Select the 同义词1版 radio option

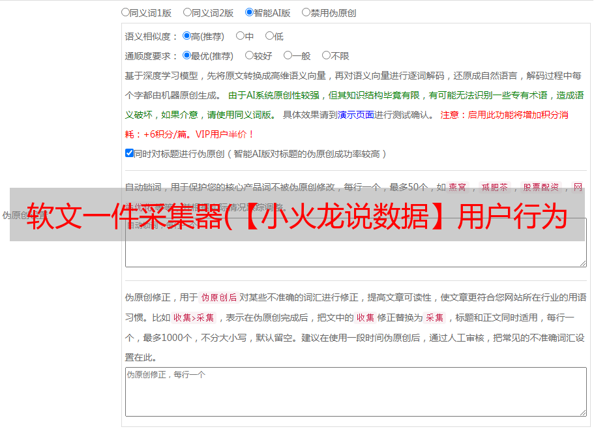[x=125, y=12]
